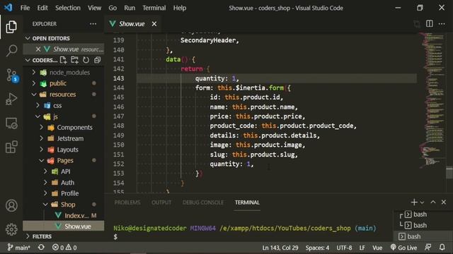Open the Run and Debug view
Screen dimensions: 453x254
click(x=11, y=99)
